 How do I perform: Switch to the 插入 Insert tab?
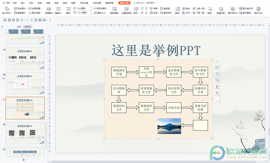click(x=23, y=3)
